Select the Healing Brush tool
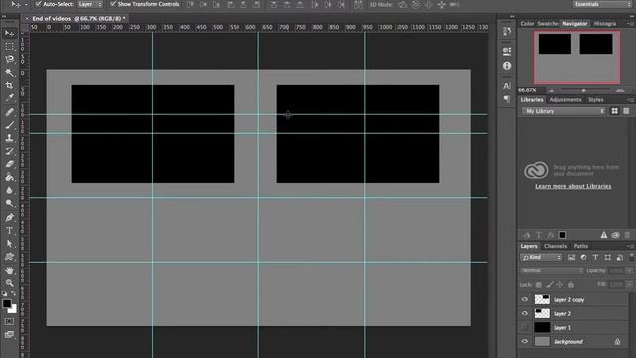This screenshot has width=636, height=358. pyautogui.click(x=9, y=112)
